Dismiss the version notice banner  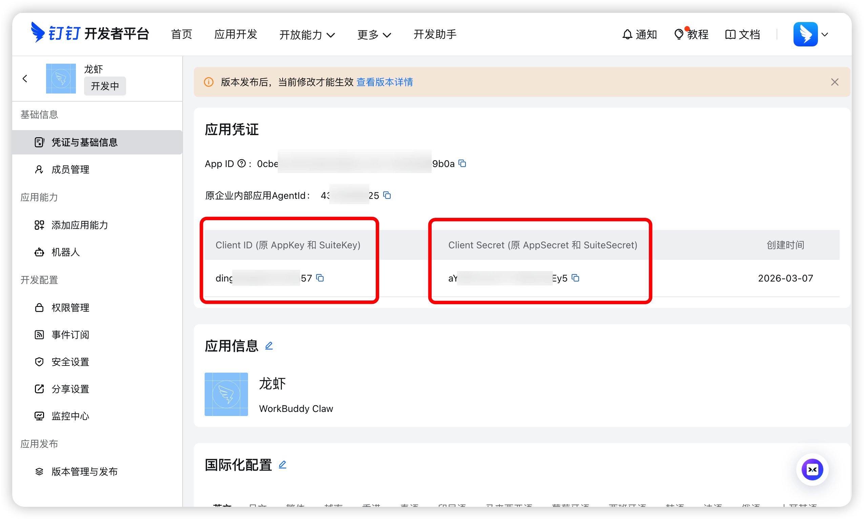(x=835, y=82)
